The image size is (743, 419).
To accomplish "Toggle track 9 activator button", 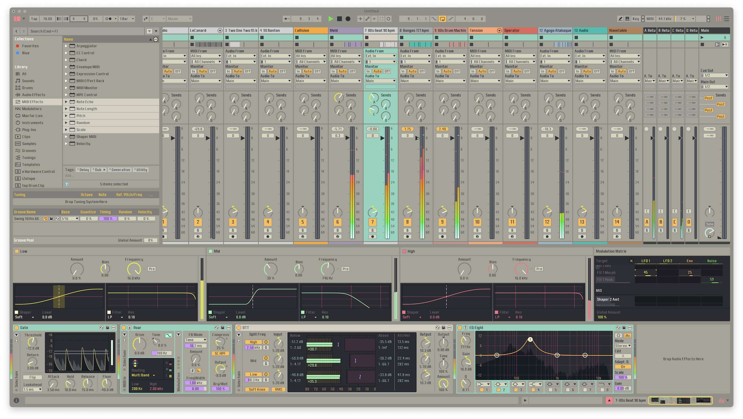I will pyautogui.click(x=442, y=222).
